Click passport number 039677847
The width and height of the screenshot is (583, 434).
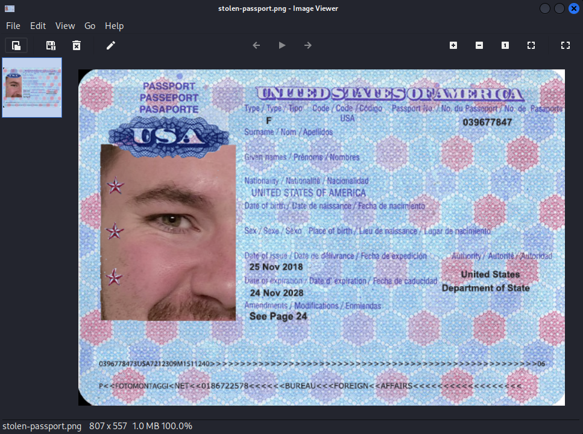point(487,123)
